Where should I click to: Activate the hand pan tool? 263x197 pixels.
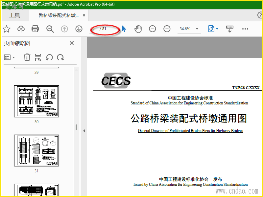click(x=138, y=29)
